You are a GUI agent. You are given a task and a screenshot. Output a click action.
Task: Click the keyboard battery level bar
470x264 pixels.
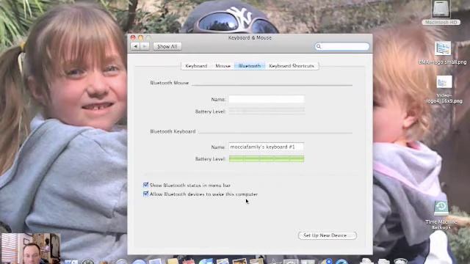(267, 159)
